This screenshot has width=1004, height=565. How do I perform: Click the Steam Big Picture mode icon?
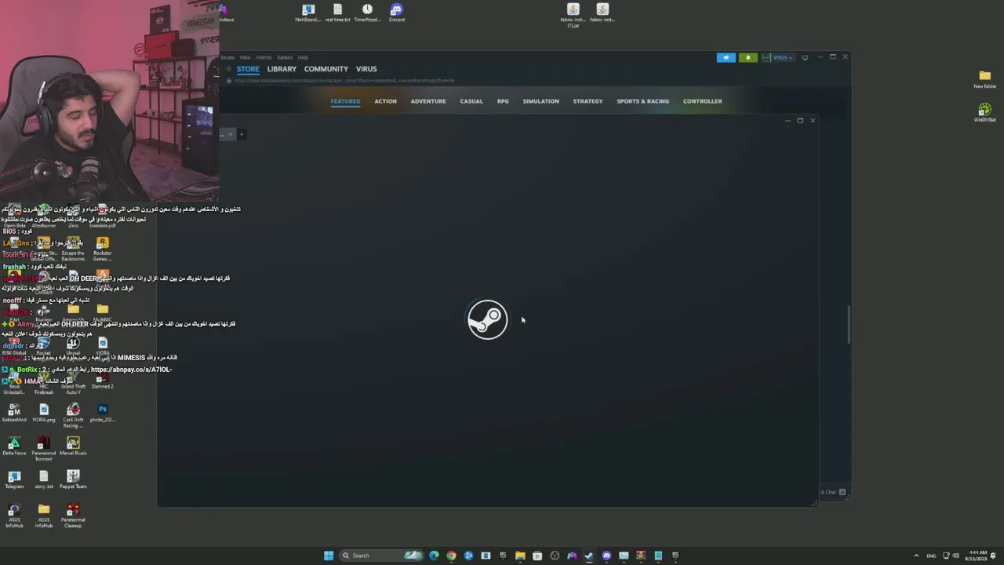805,57
